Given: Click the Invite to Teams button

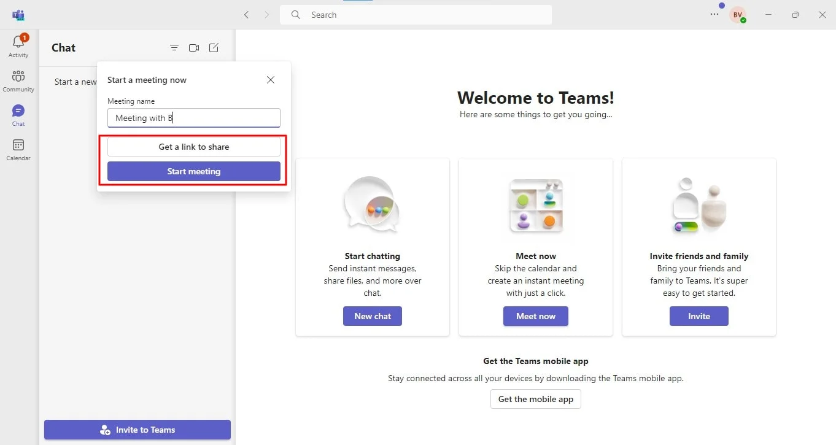Looking at the screenshot, I should click(x=137, y=430).
